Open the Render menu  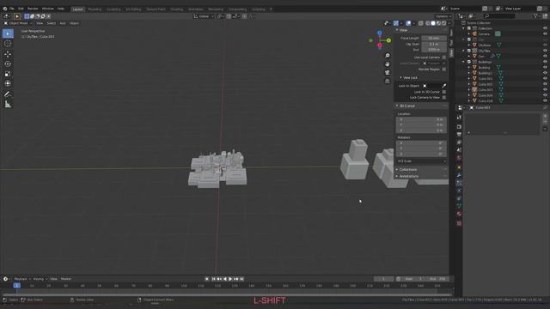(x=33, y=9)
